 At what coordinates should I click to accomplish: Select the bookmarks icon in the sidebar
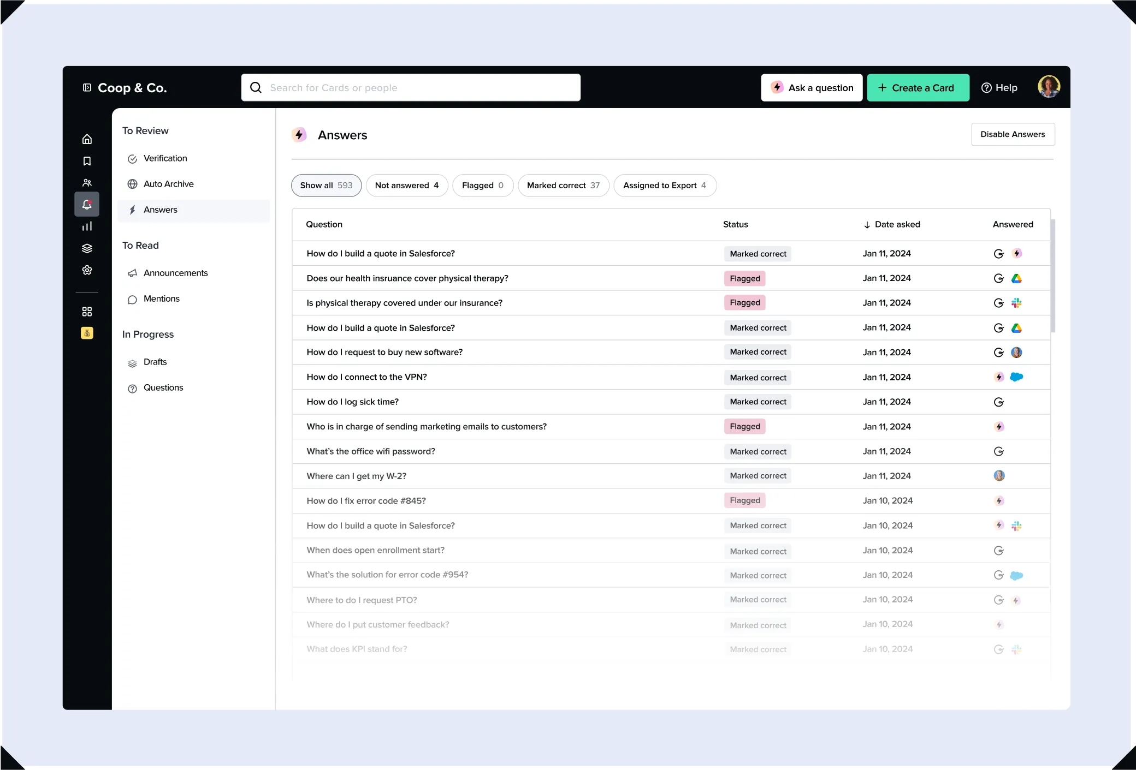(x=87, y=160)
